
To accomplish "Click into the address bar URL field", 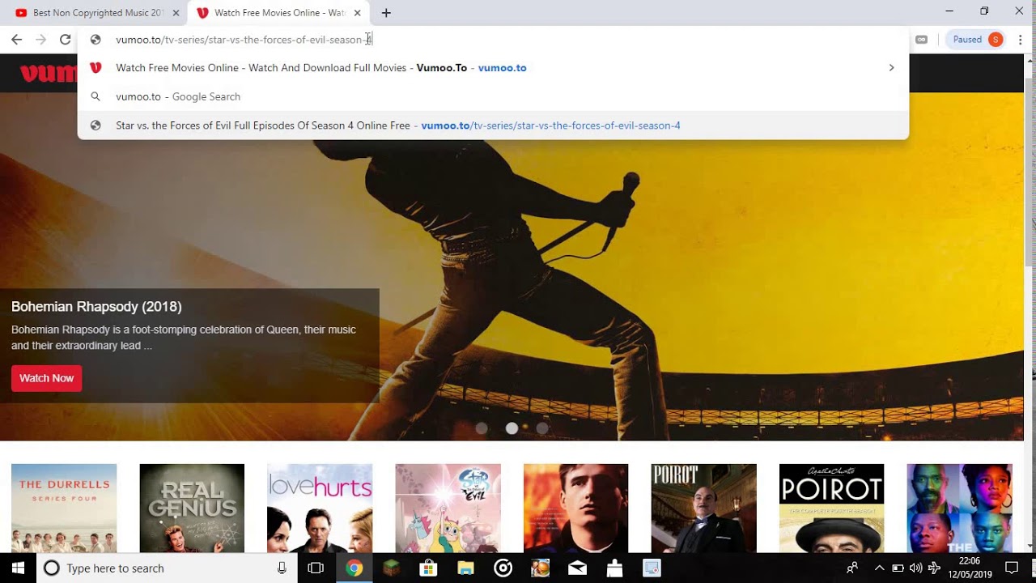I will 494,40.
